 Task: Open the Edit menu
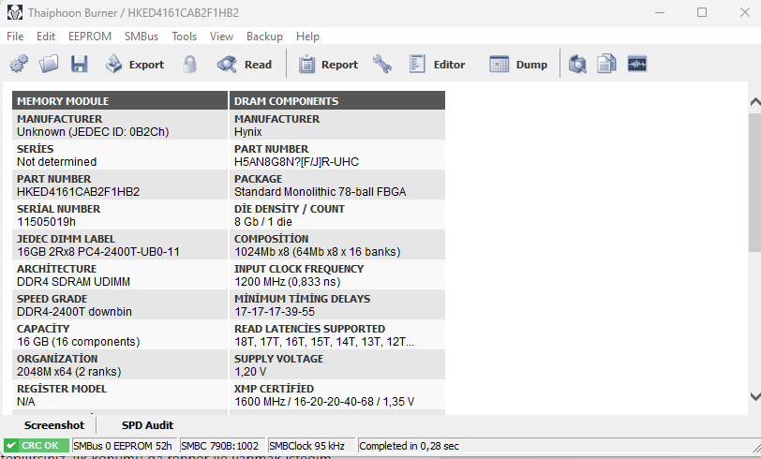[46, 37]
